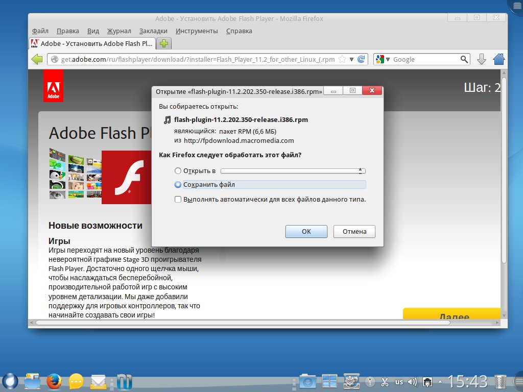The height and width of the screenshot is (392, 523).
Task: Open the trash bin in the panel
Action: point(501,382)
